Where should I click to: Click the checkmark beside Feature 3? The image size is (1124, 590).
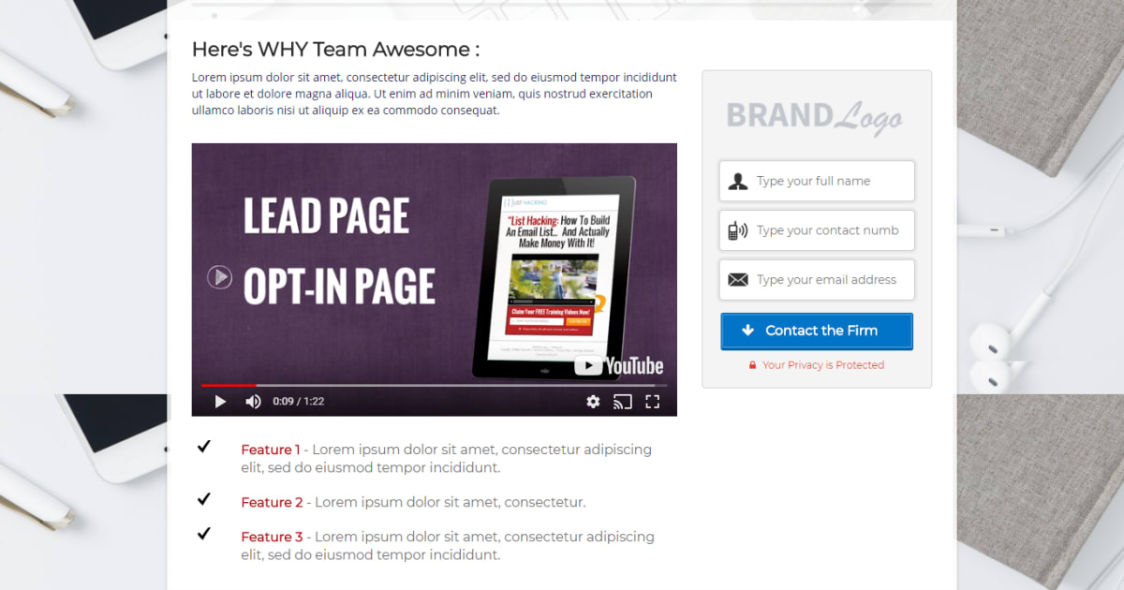point(204,533)
